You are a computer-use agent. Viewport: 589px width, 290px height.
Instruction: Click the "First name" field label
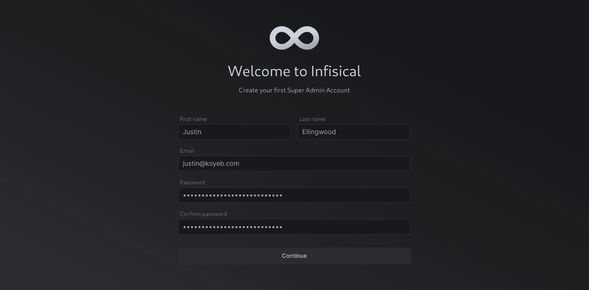(x=193, y=119)
